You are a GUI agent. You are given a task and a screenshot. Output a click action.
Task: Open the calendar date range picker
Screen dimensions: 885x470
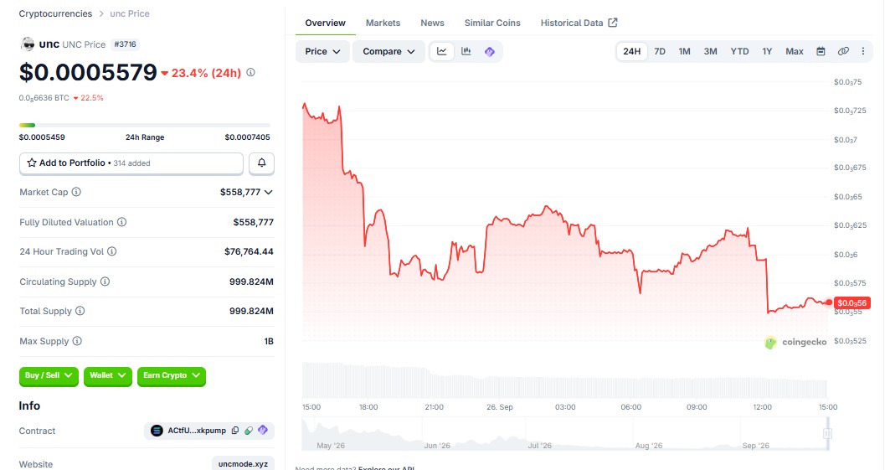[821, 51]
